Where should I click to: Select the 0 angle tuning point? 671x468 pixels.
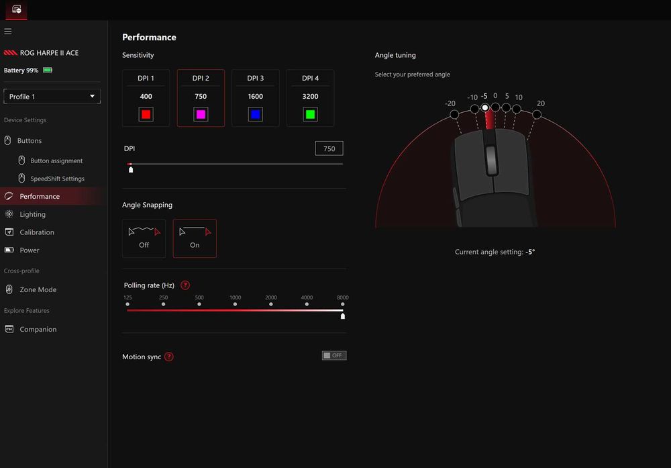495,107
